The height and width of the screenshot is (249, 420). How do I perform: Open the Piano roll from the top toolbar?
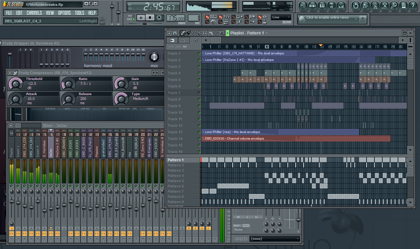(x=322, y=6)
